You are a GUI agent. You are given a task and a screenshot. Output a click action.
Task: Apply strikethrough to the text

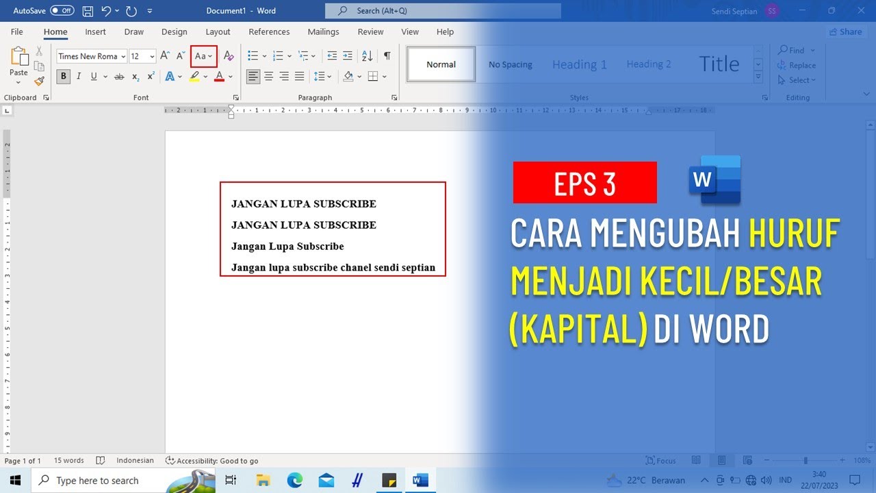pos(119,77)
